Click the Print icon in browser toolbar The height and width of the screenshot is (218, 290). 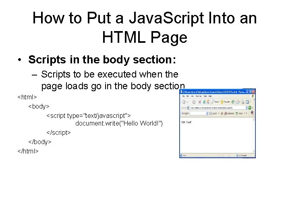click(x=242, y=102)
